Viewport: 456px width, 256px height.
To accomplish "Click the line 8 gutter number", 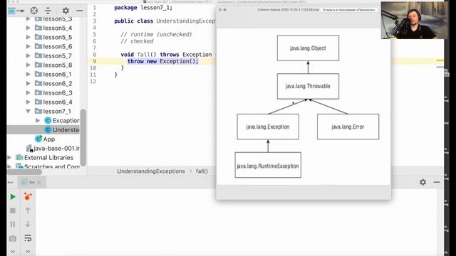I will tap(95, 55).
